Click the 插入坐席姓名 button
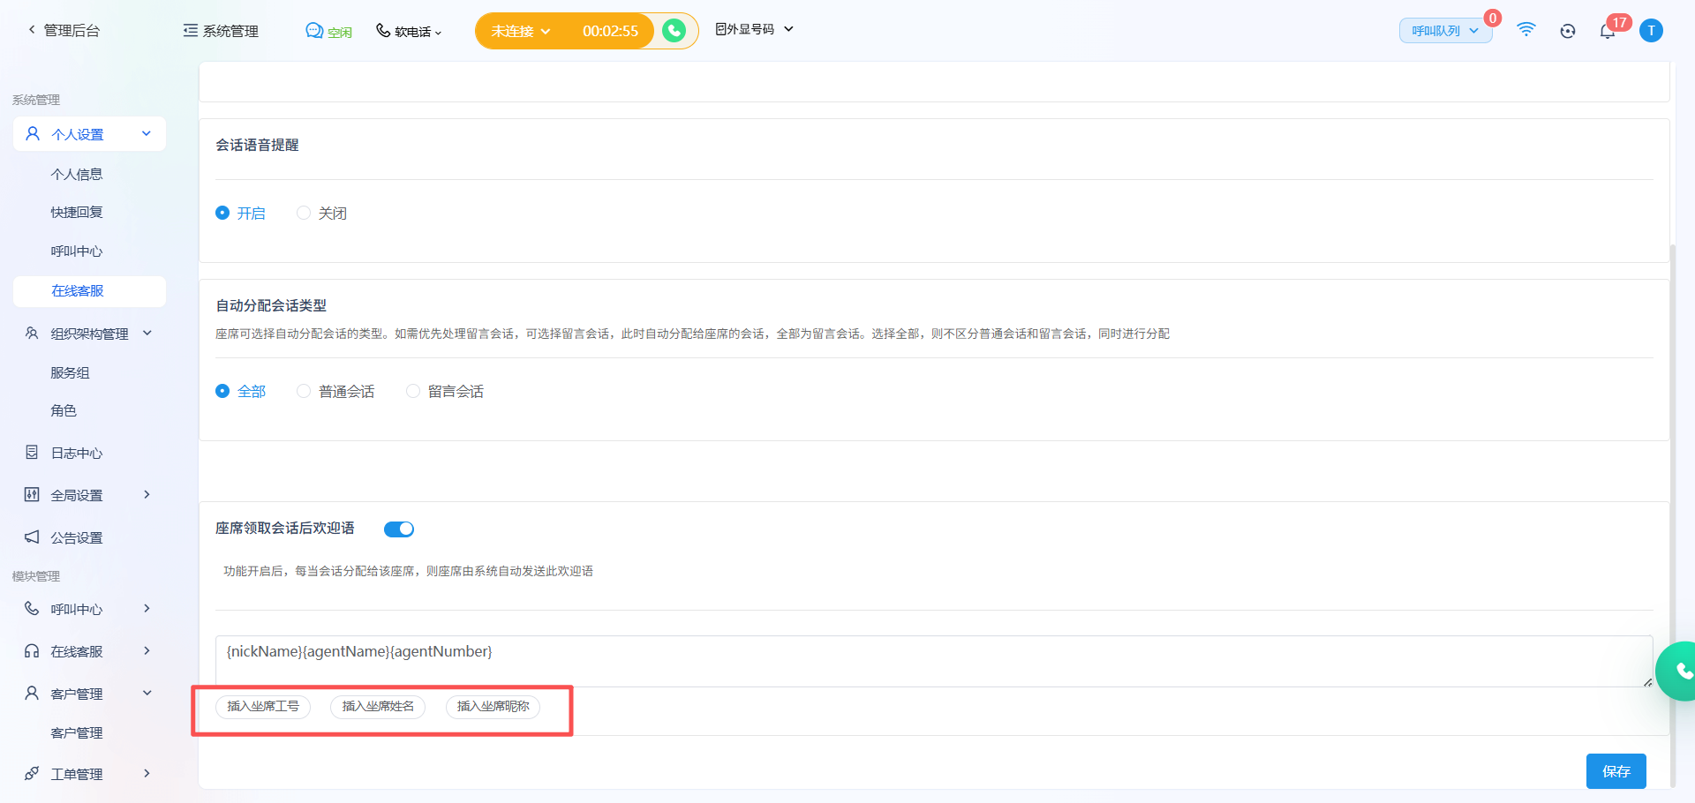Screen dimensions: 1695x803 pyautogui.click(x=378, y=707)
